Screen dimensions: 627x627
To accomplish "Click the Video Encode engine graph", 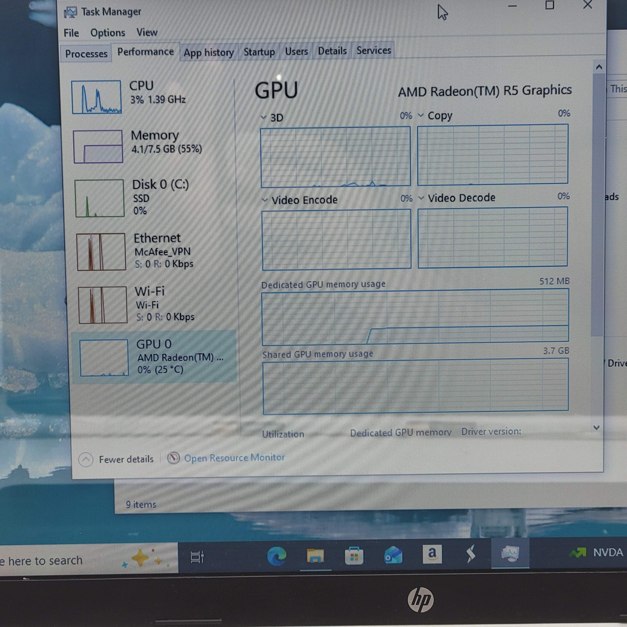I will [x=337, y=239].
